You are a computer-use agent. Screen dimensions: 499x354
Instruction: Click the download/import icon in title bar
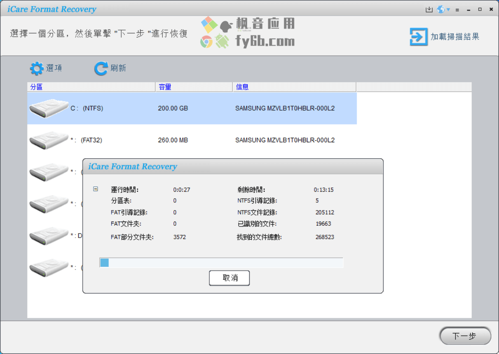pyautogui.click(x=429, y=9)
